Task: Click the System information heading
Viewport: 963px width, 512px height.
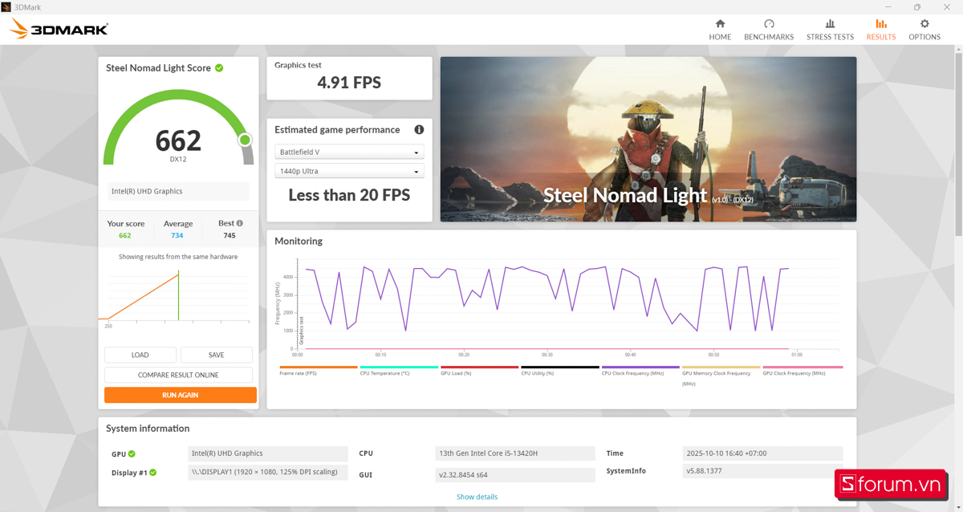Action: tap(148, 429)
